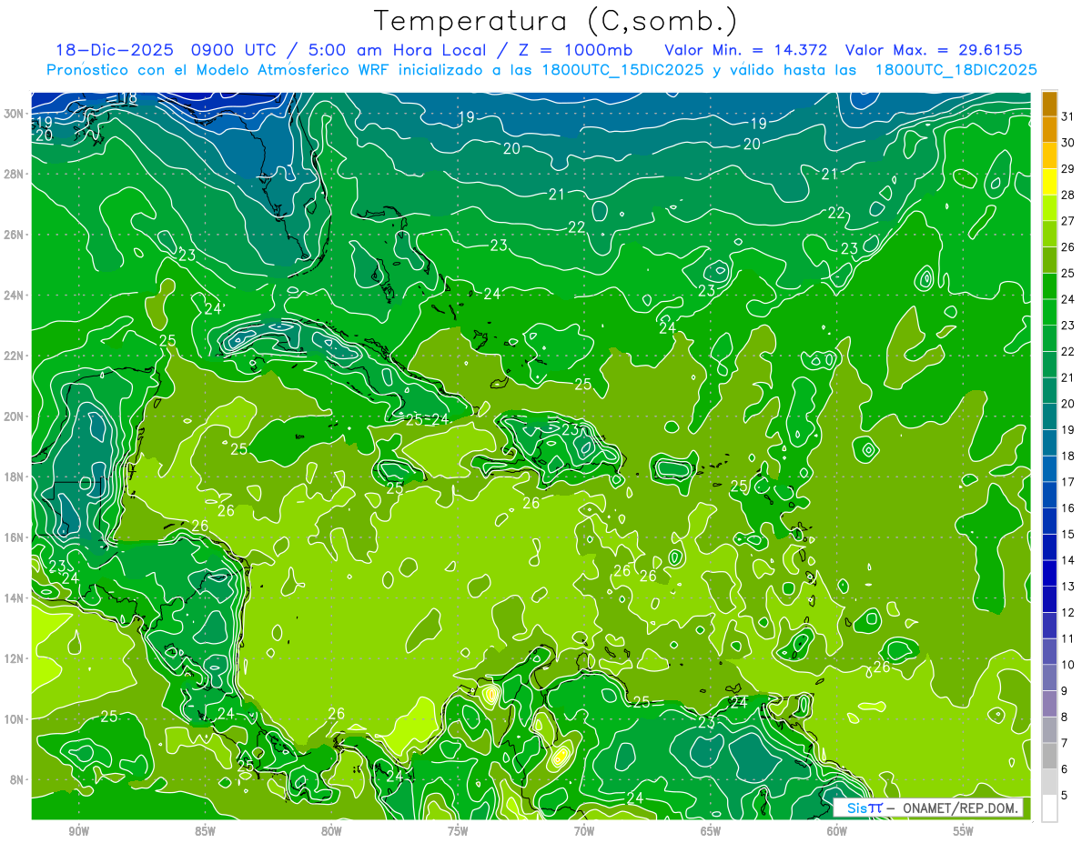Click the orange legend band between 30 and 31

pyautogui.click(x=1049, y=129)
